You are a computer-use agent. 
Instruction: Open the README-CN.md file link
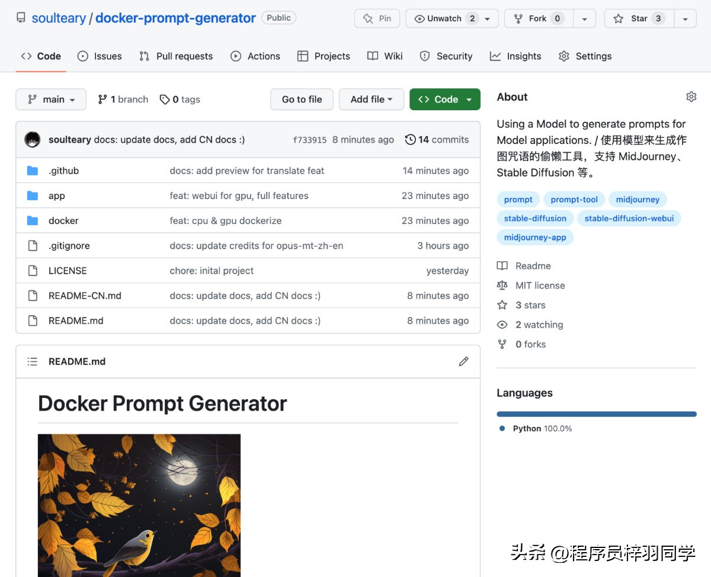tap(85, 296)
